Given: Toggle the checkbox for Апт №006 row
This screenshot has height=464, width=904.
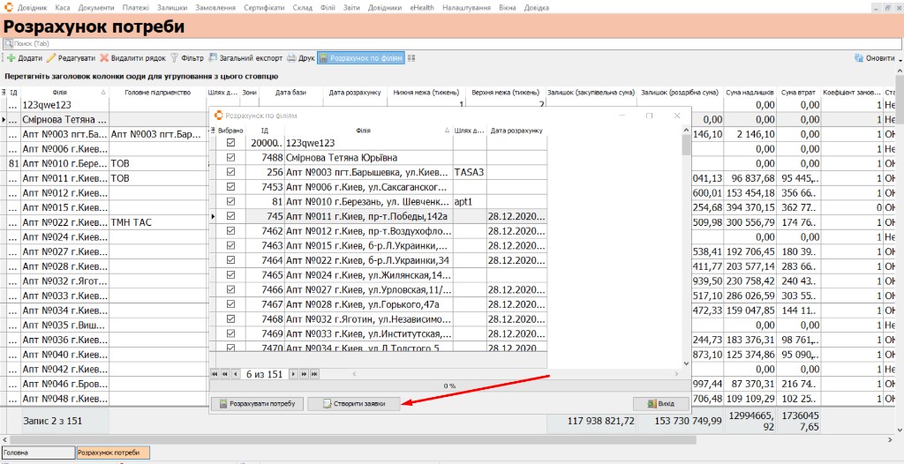Looking at the screenshot, I should (x=231, y=187).
